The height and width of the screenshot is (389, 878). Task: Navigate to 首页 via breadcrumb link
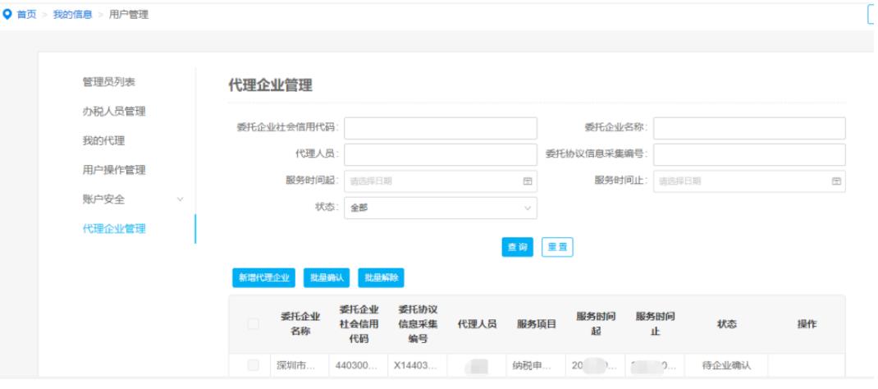tap(27, 15)
